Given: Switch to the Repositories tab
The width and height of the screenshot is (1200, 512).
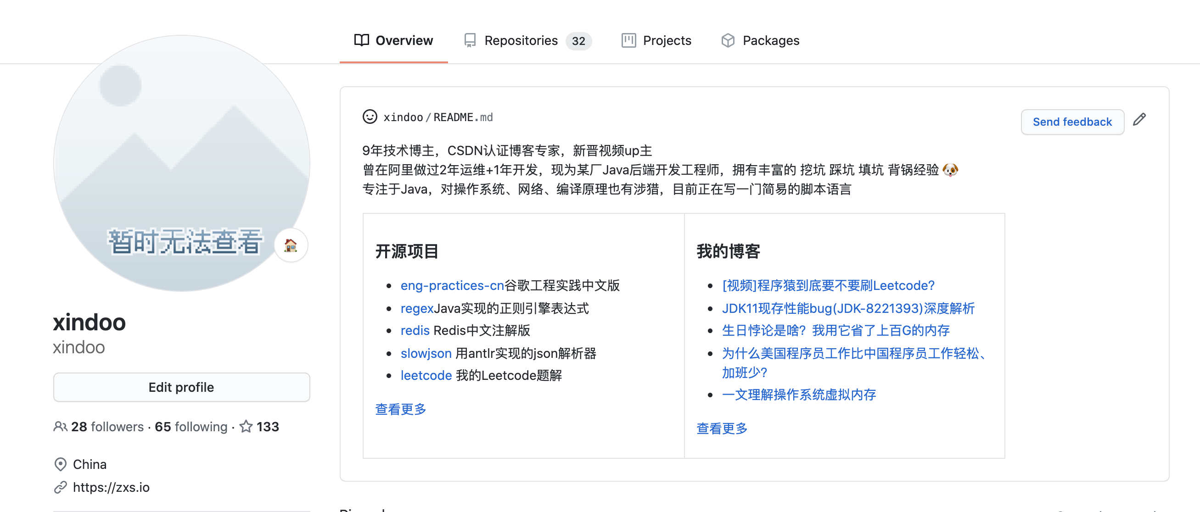Looking at the screenshot, I should [521, 40].
